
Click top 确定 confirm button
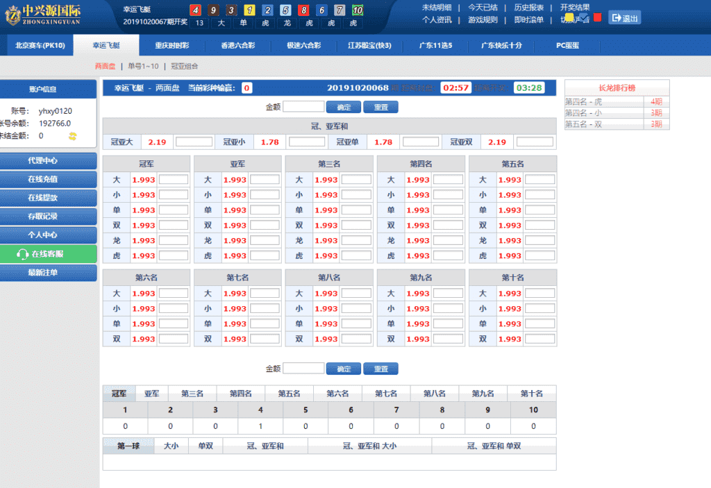point(344,107)
